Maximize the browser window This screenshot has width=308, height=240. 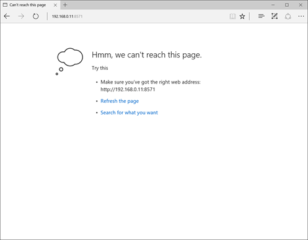(287, 5)
